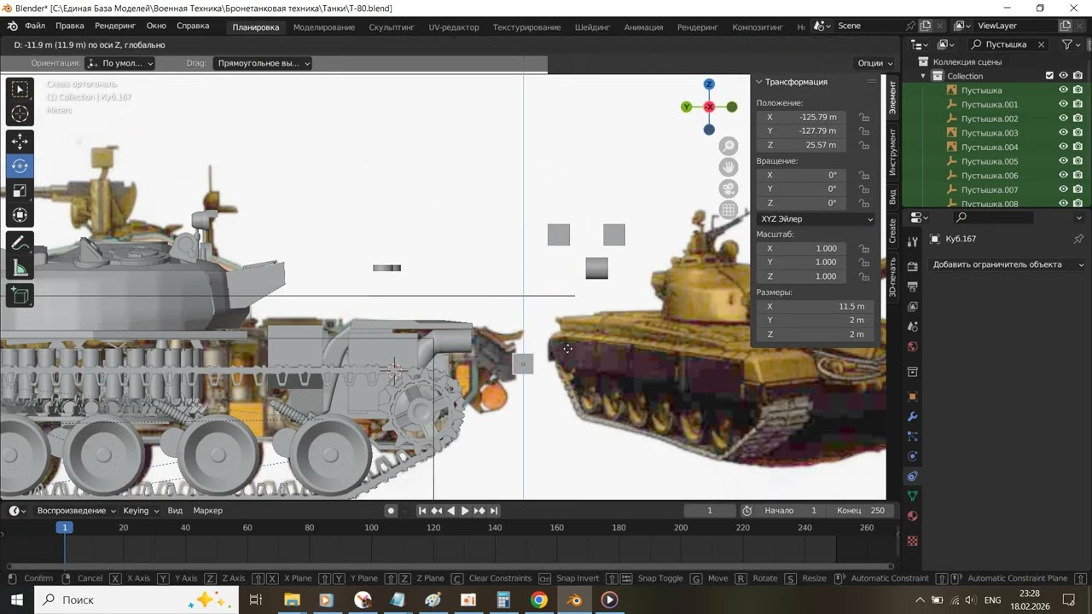Viewport: 1092px width, 614px height.
Task: Toggle the auto keying record button
Action: pyautogui.click(x=391, y=511)
